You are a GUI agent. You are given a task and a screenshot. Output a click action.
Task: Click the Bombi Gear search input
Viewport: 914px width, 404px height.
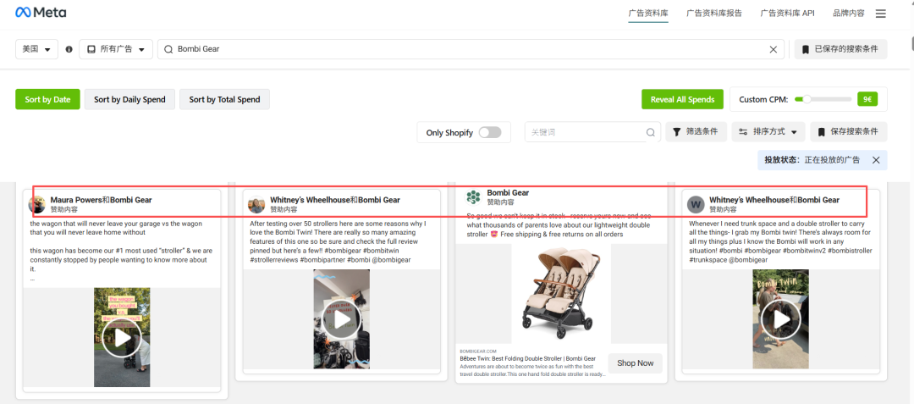pyautogui.click(x=473, y=50)
